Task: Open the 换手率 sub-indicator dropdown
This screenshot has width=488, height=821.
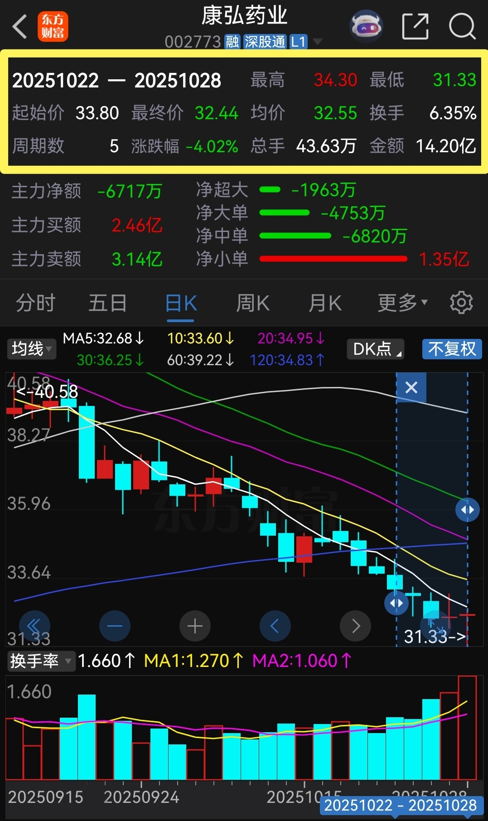Action: pyautogui.click(x=41, y=661)
